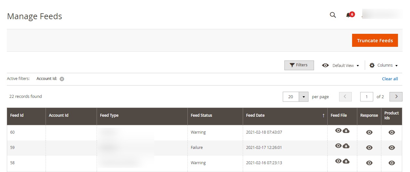
Task: Click the Clear all link
Action: (x=390, y=79)
